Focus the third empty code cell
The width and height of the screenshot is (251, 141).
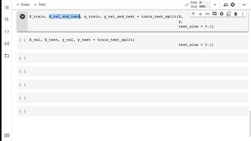tap(133, 85)
